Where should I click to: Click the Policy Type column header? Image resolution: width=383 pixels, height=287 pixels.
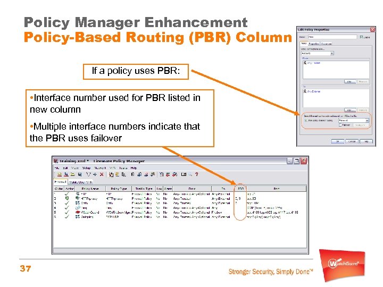119,189
